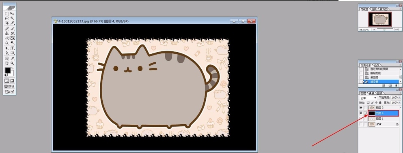Hide layer 图层 3 visibility eye

(361, 108)
